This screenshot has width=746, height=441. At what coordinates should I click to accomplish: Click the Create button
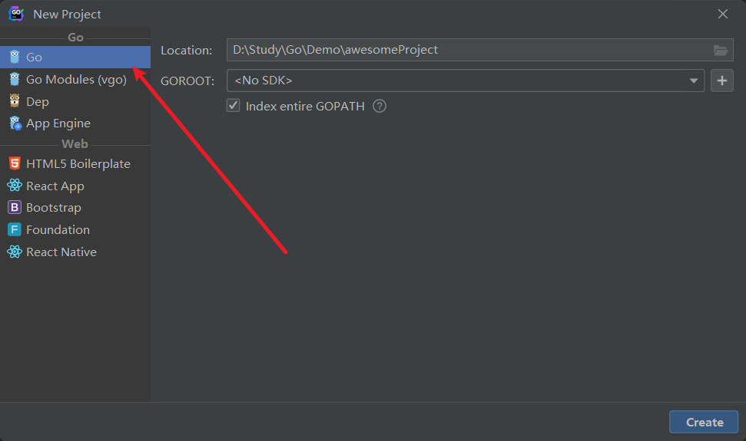point(704,422)
